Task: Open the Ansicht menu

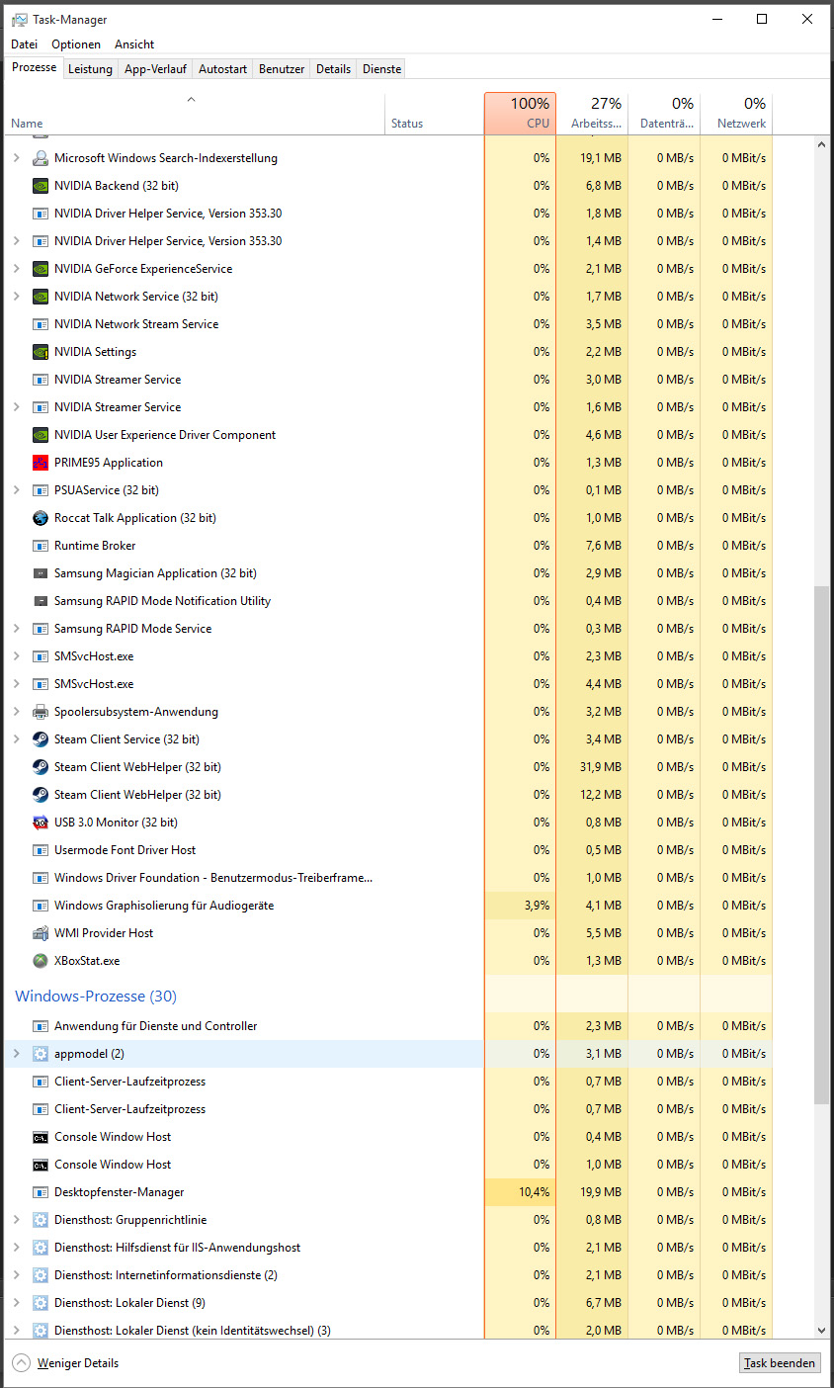Action: coord(134,44)
